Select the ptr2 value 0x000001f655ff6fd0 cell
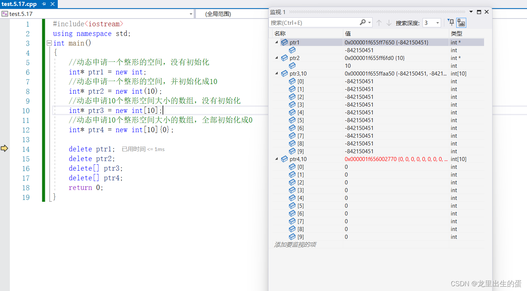Viewport: 527px width, 291px height. click(396, 58)
